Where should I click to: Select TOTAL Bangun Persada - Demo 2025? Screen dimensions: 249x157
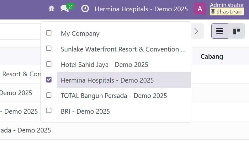(x=124, y=95)
